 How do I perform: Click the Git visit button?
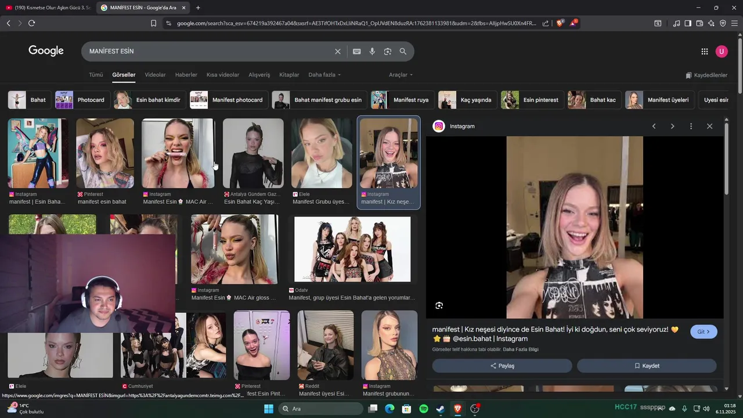[704, 332]
